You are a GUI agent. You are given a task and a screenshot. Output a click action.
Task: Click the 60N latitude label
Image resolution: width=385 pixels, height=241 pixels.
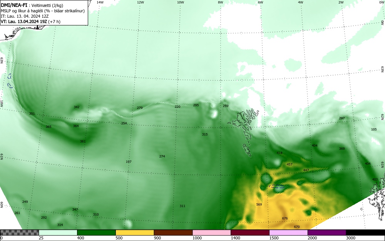tap(2, 205)
